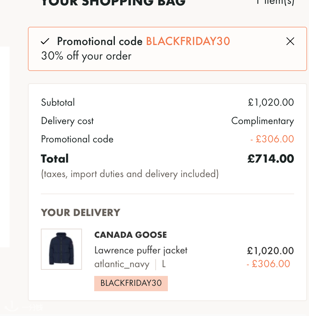Click the atlantic_navy colour label

tap(122, 264)
